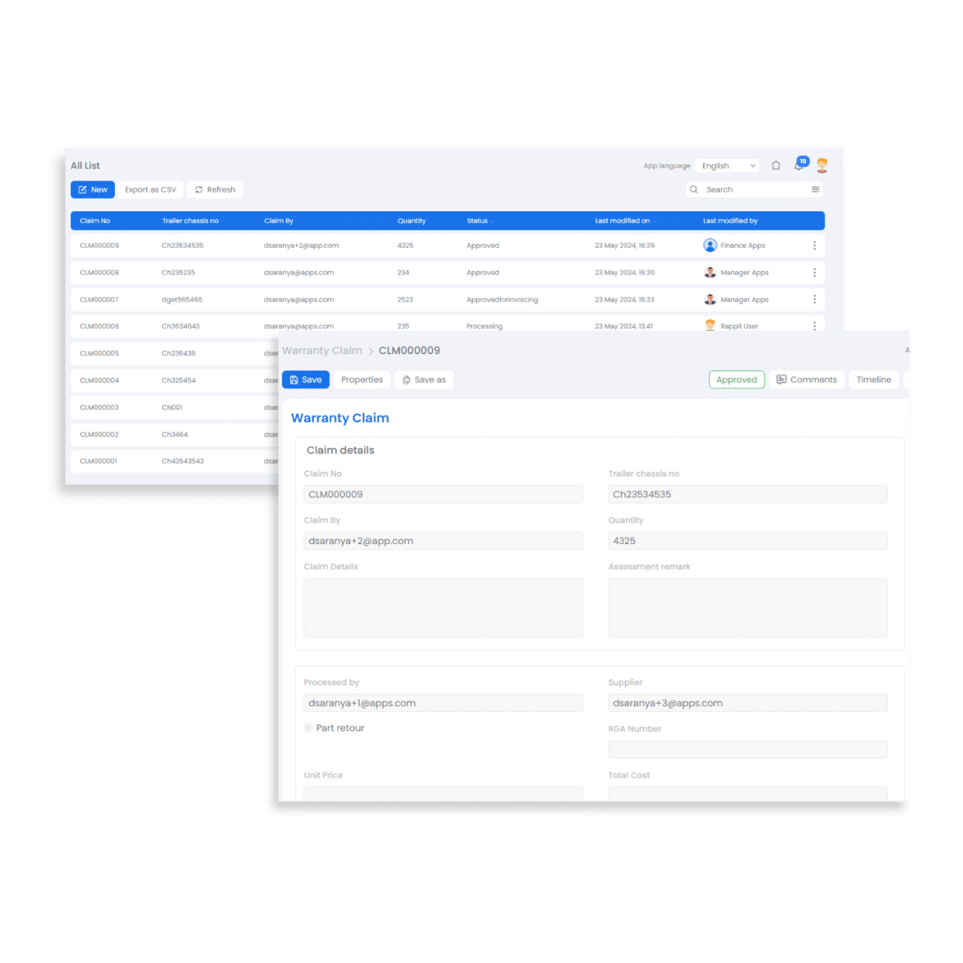Click the Comments icon on the claim

[807, 379]
